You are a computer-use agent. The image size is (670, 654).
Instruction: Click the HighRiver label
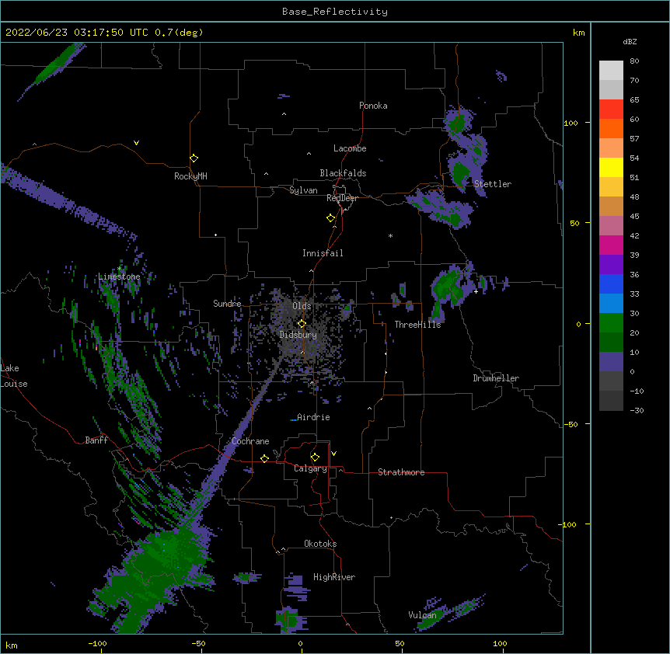click(x=334, y=577)
